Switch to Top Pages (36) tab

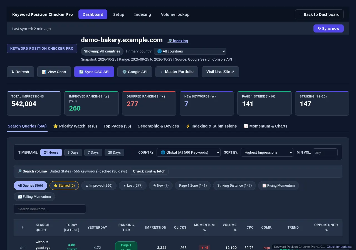117,126
